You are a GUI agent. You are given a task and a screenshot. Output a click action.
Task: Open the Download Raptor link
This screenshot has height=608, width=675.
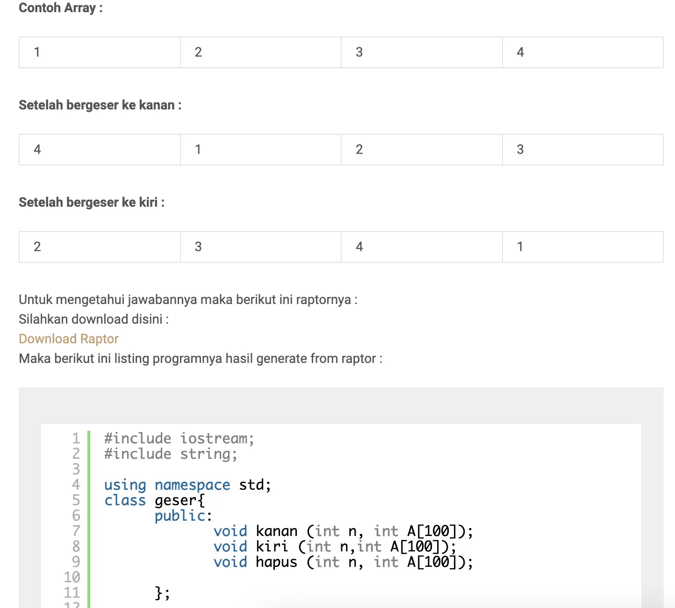(x=69, y=339)
